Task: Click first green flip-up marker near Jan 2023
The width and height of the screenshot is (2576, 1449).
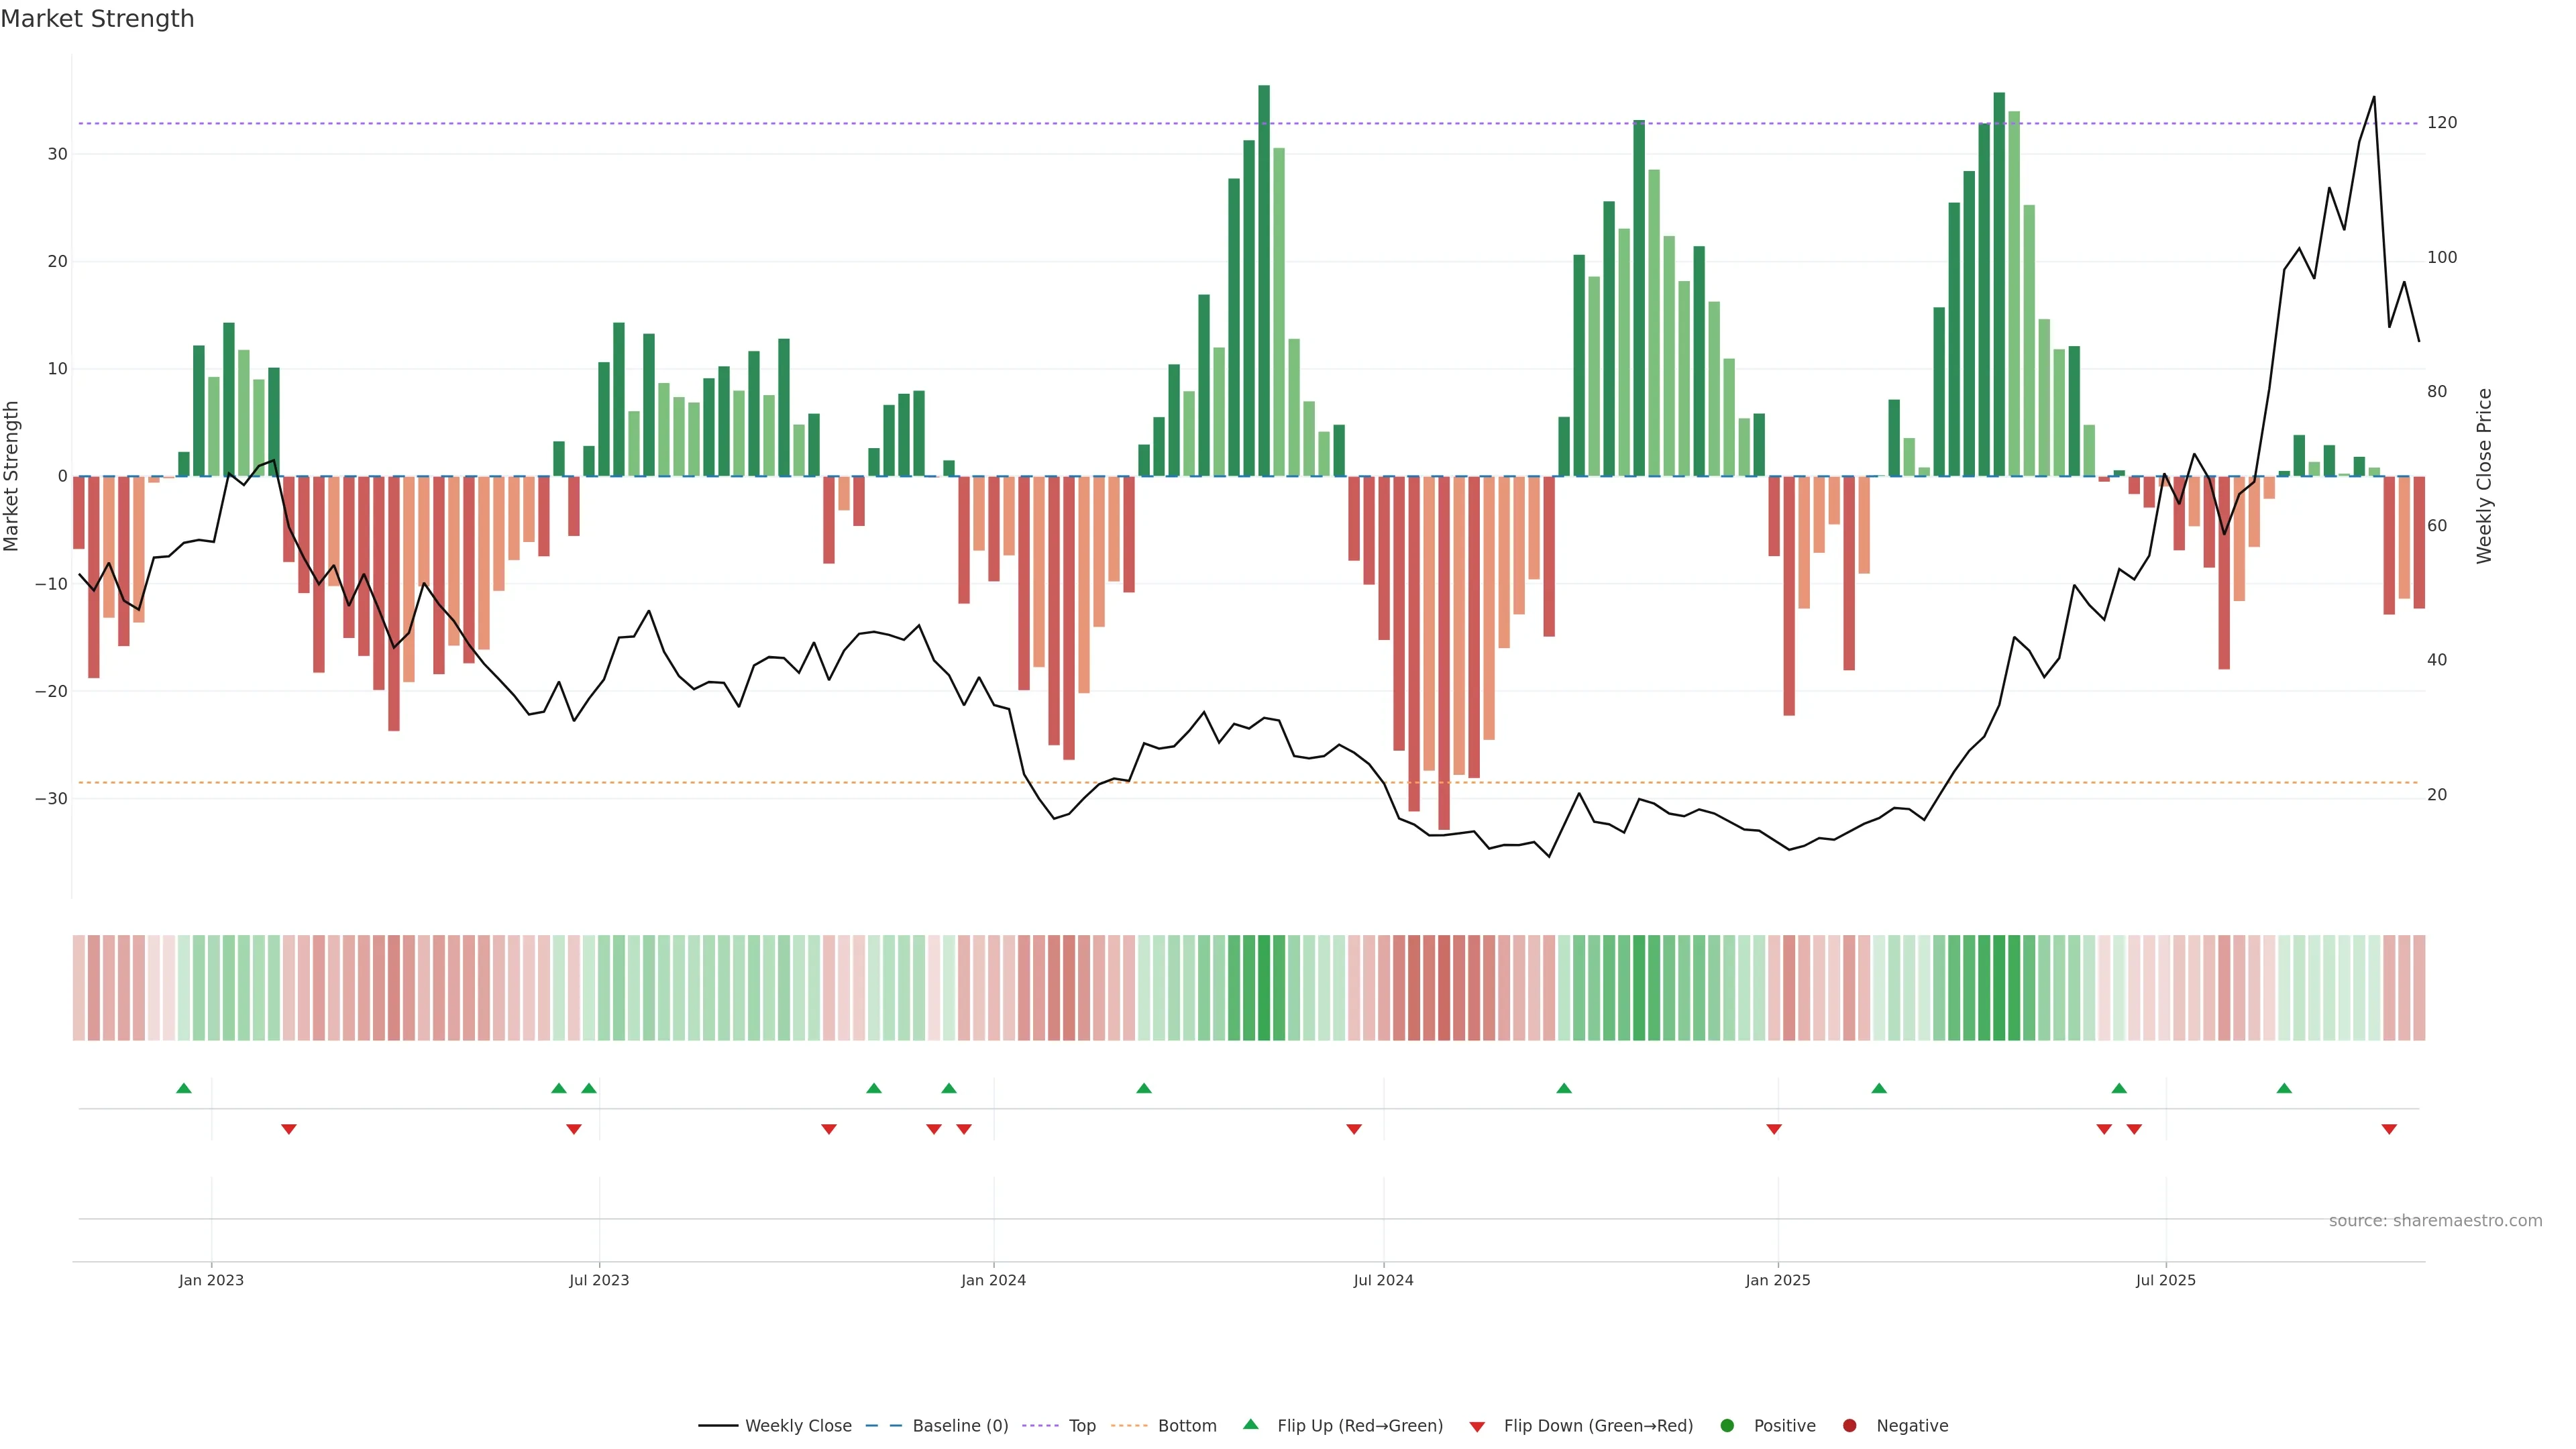Action: [x=184, y=1088]
